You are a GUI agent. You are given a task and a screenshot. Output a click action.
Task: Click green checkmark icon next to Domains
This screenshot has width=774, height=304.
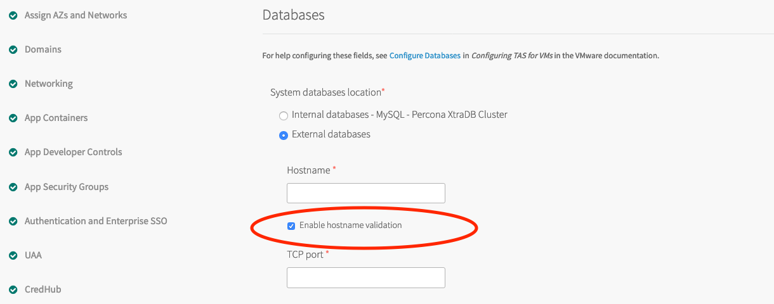(13, 49)
